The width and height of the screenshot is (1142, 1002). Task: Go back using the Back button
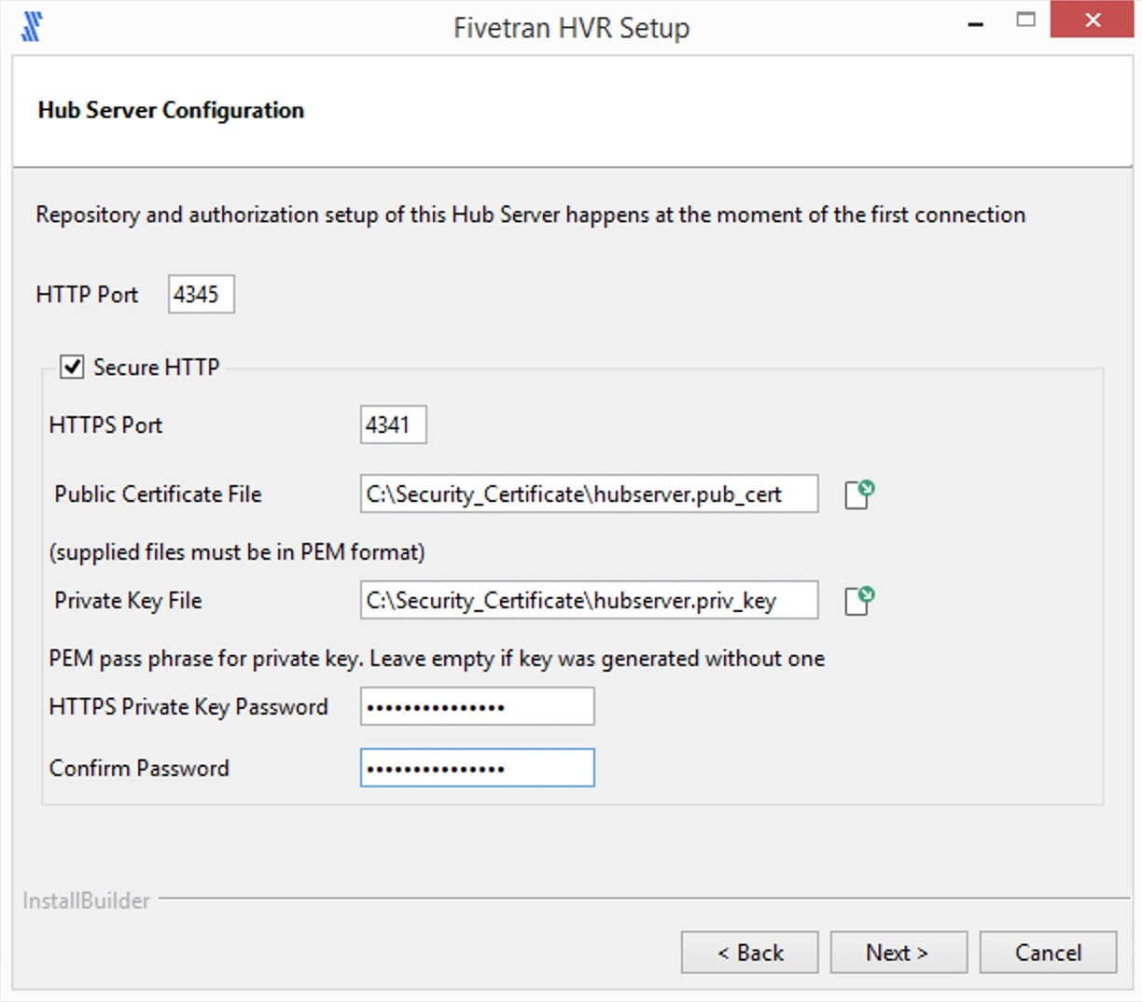(749, 953)
